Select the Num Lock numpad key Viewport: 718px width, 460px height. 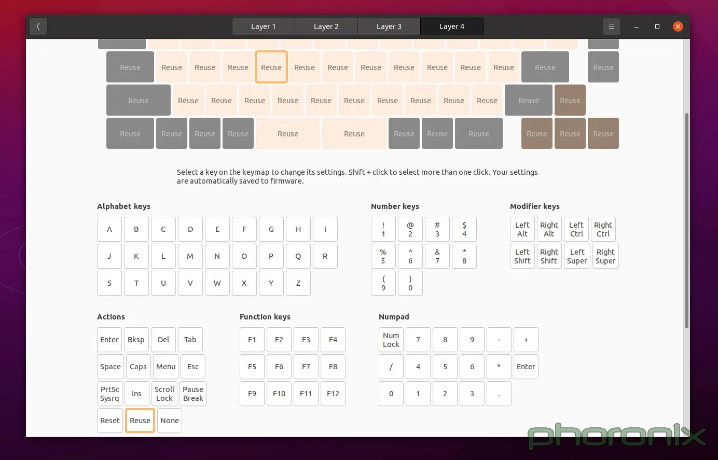click(x=391, y=340)
